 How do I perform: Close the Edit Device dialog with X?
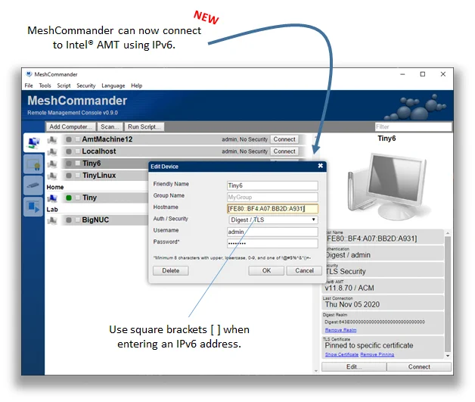[321, 166]
